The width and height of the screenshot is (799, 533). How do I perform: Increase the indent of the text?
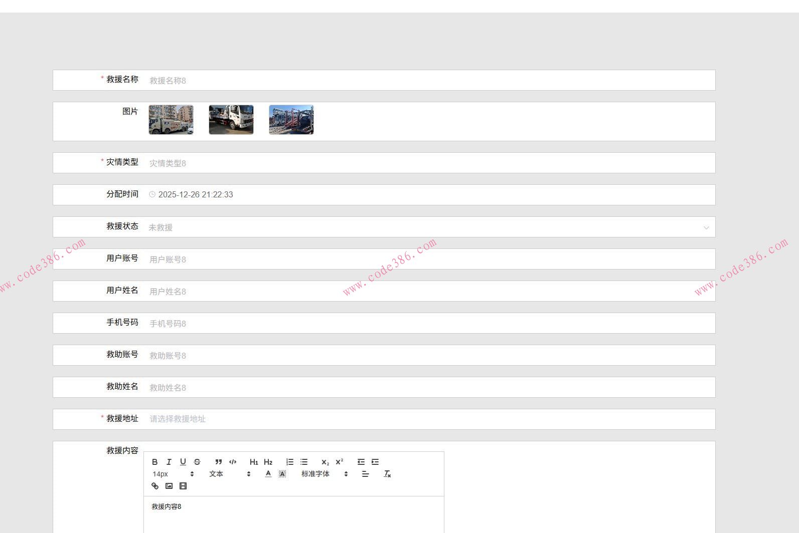[x=375, y=462]
